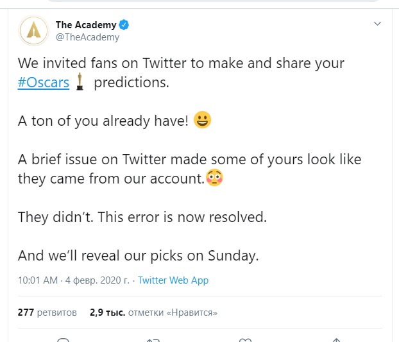This screenshot has width=399, height=342.
Task: Open the #Oscars hashtag link
Action: coord(44,83)
